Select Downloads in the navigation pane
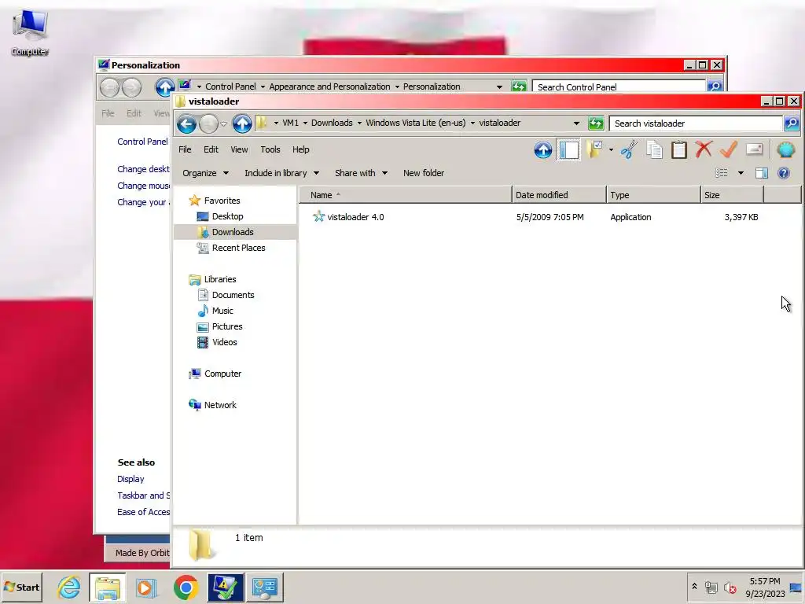Screen dimensions: 805x604 (x=226, y=232)
